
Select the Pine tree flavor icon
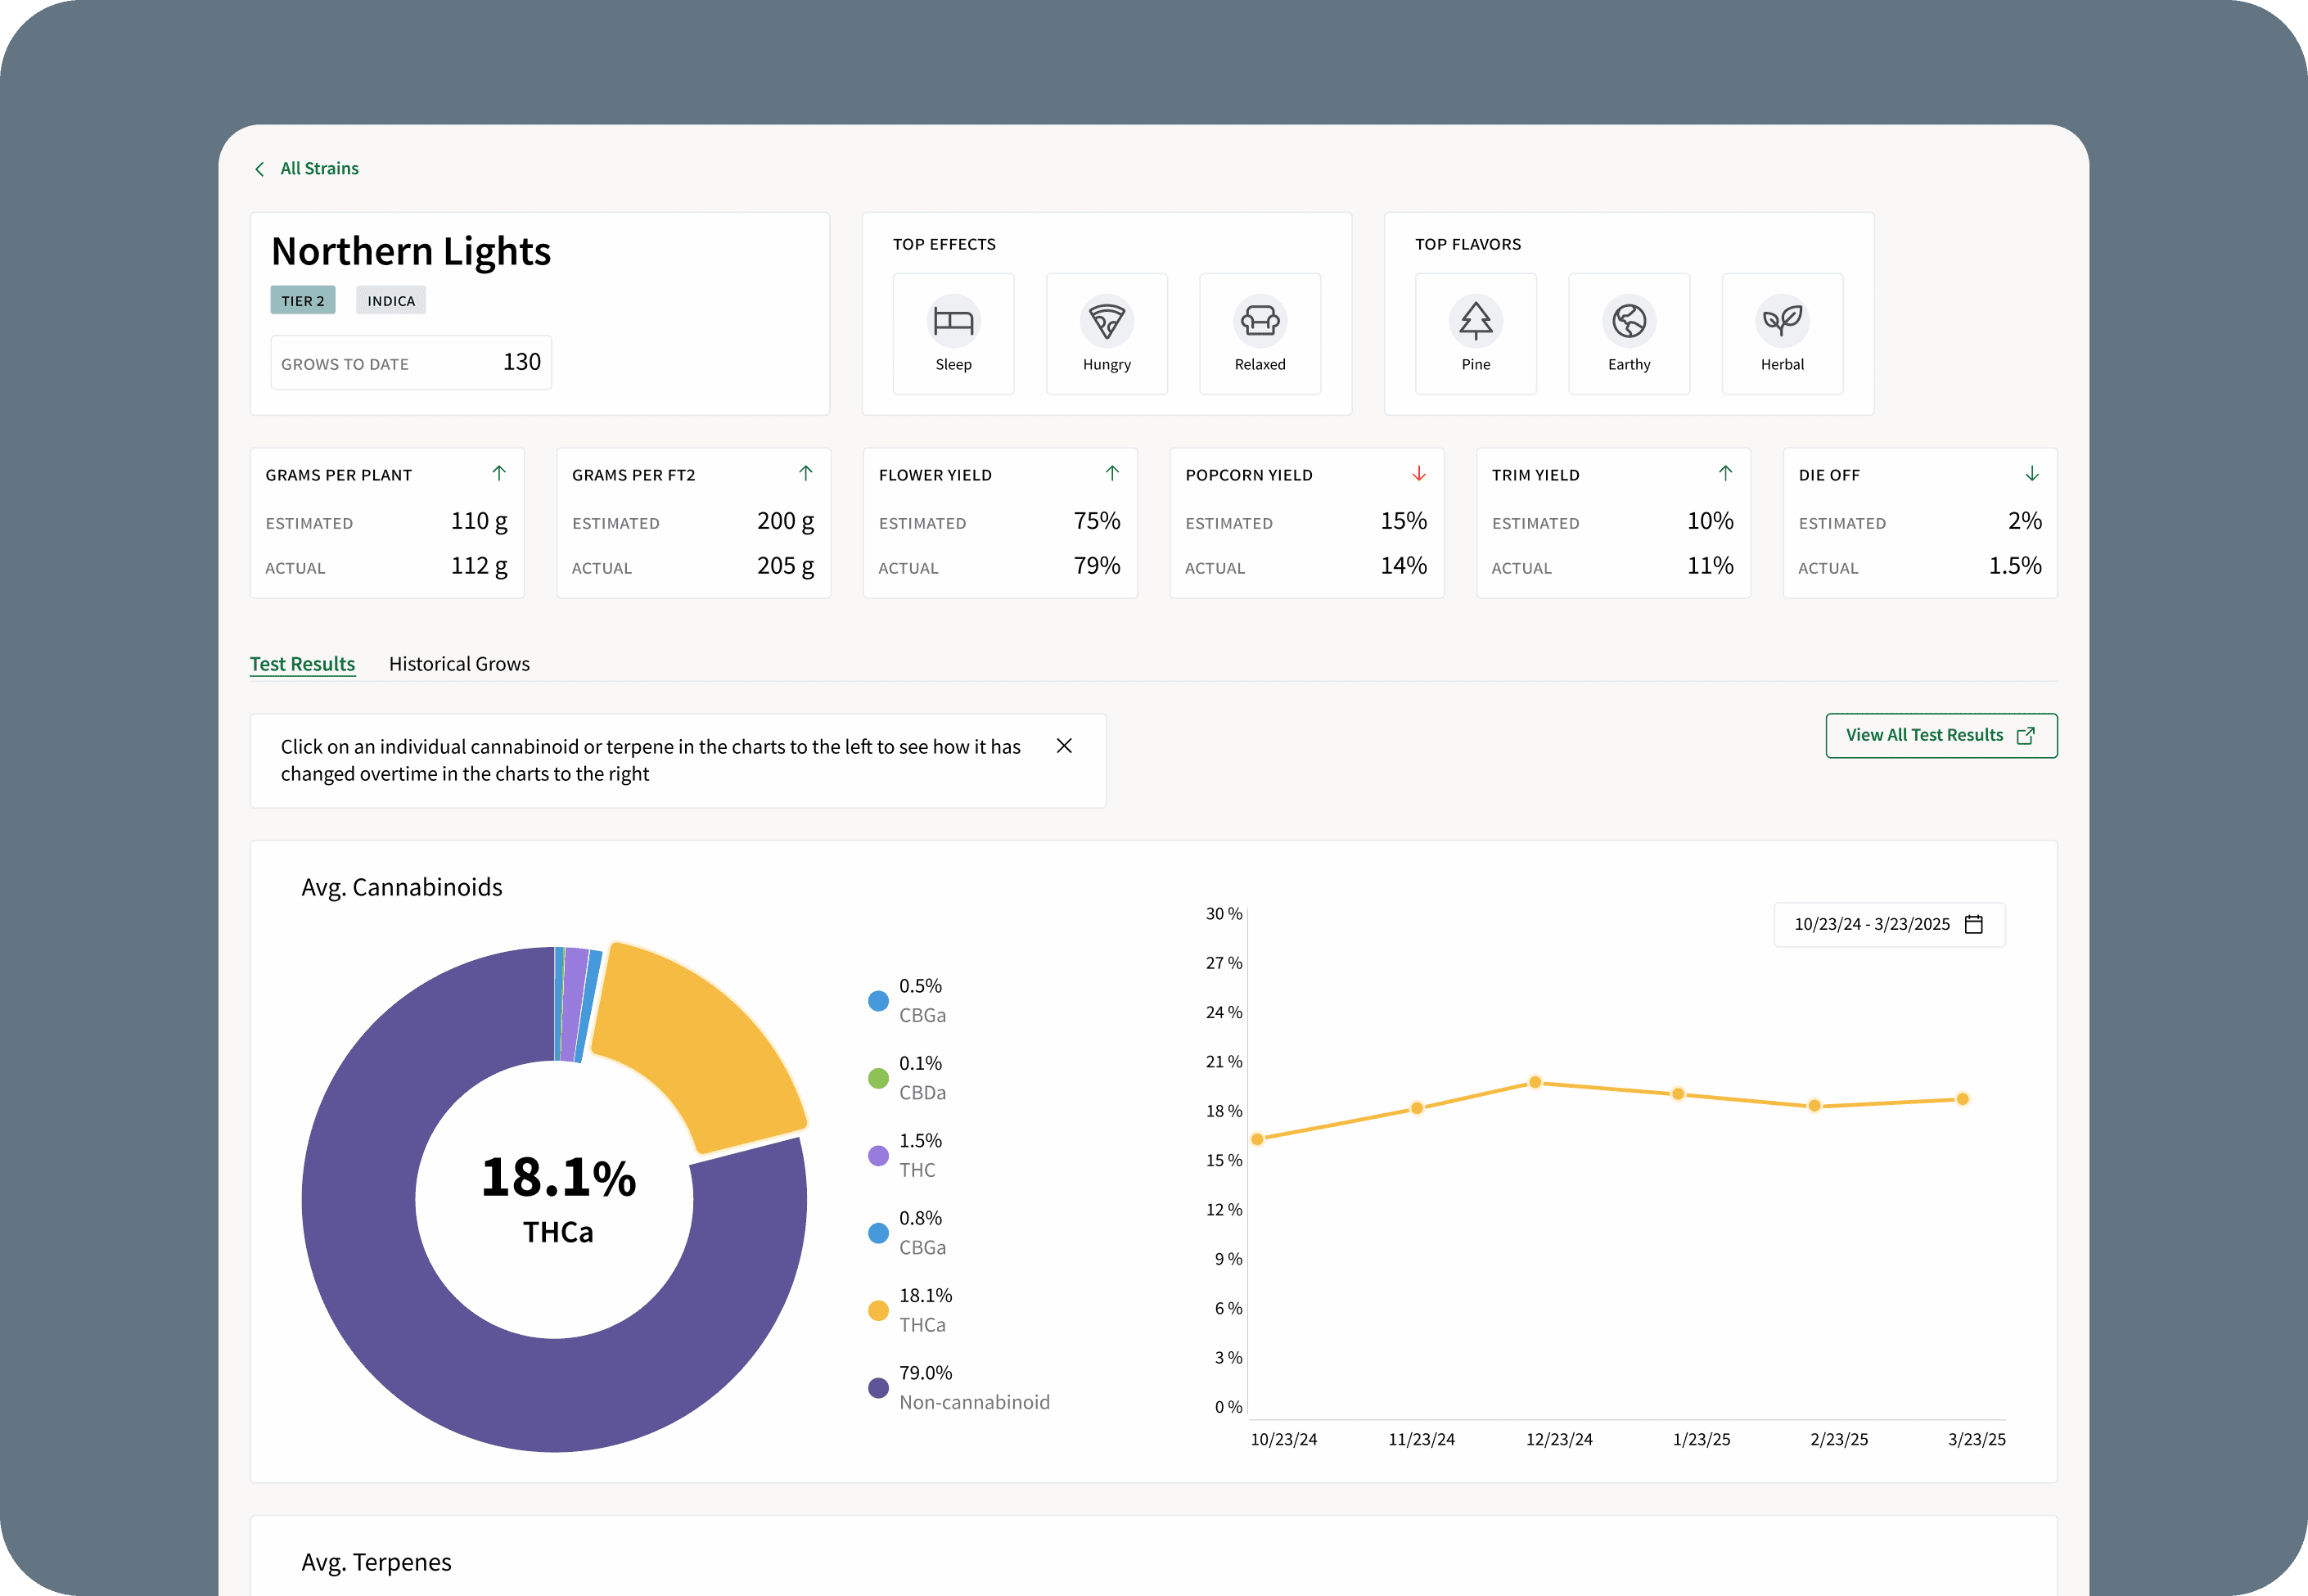click(1476, 321)
